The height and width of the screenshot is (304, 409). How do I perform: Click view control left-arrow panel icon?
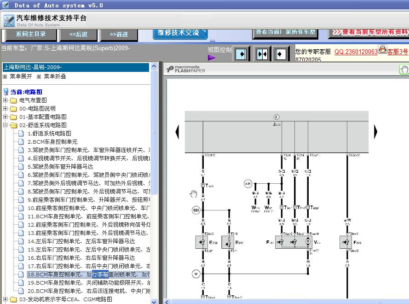[x=281, y=54]
